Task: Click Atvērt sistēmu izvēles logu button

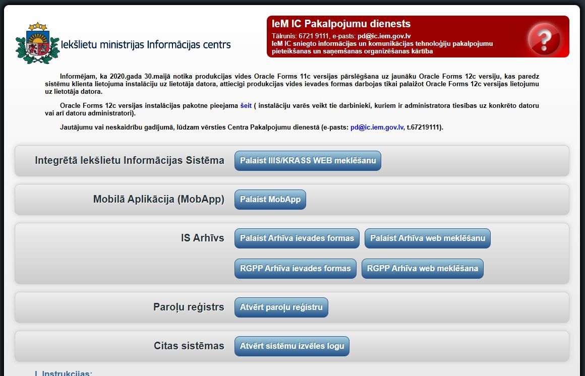Action: coord(291,346)
